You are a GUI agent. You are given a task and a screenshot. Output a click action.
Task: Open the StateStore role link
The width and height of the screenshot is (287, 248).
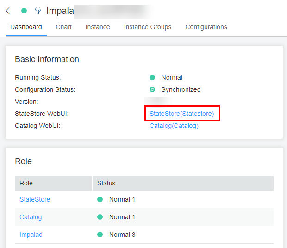(x=35, y=199)
